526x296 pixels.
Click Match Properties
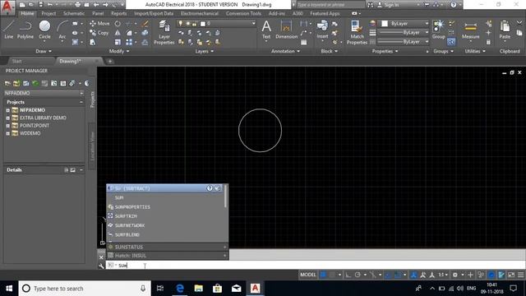(357, 33)
